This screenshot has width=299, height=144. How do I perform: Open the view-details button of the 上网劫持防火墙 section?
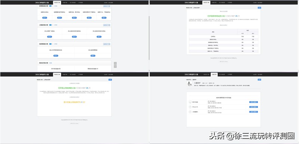tap(107, 25)
